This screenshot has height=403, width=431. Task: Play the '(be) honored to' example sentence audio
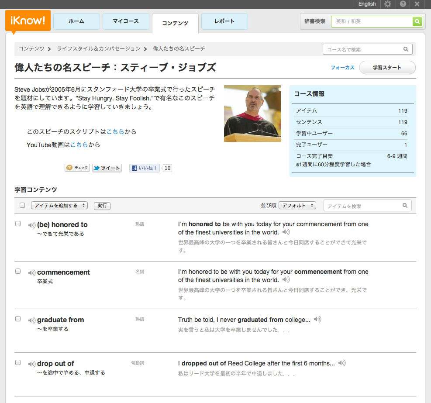click(x=286, y=232)
